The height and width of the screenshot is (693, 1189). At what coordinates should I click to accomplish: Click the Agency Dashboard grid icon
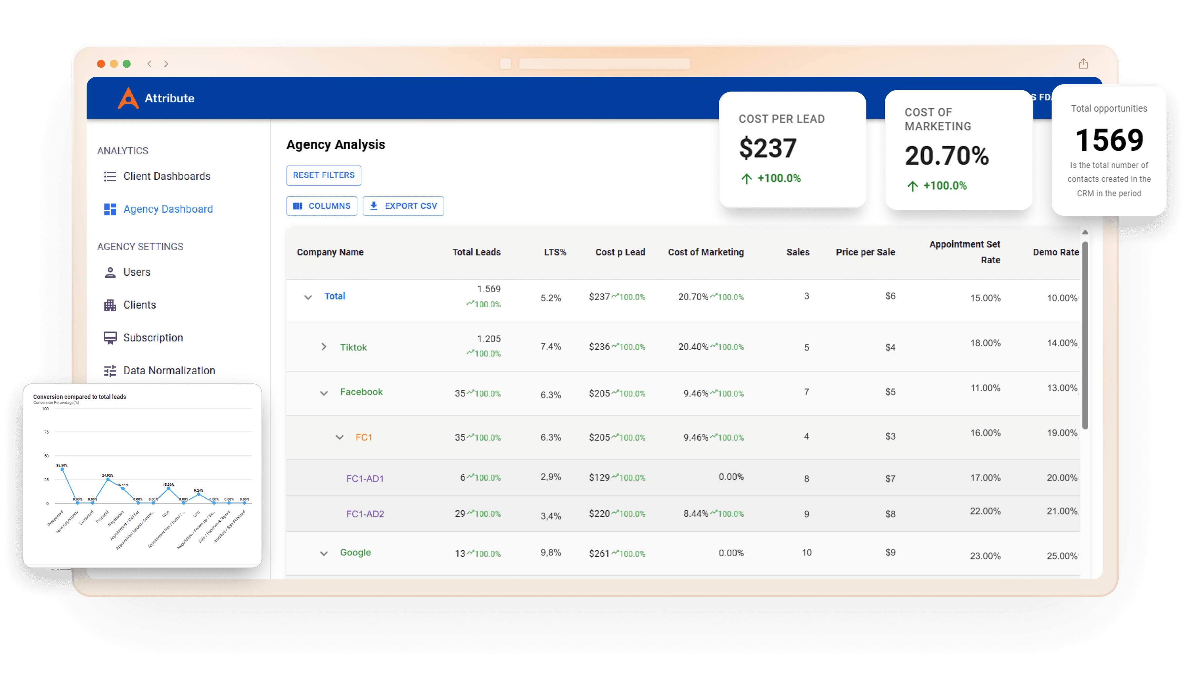[110, 209]
